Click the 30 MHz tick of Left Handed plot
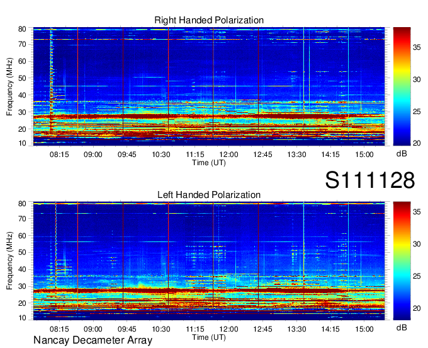The width and height of the screenshot is (428, 348). coord(22,286)
